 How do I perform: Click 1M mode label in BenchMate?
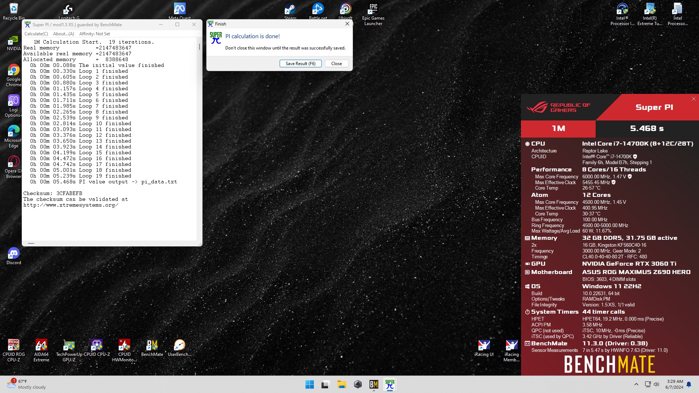[558, 128]
